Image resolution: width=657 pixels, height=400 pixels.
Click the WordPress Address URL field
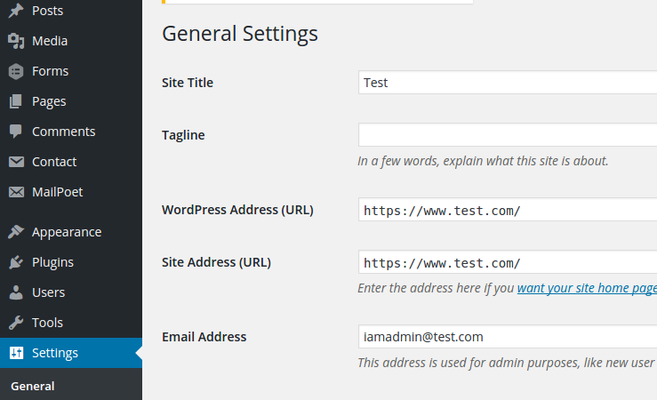[x=507, y=210]
